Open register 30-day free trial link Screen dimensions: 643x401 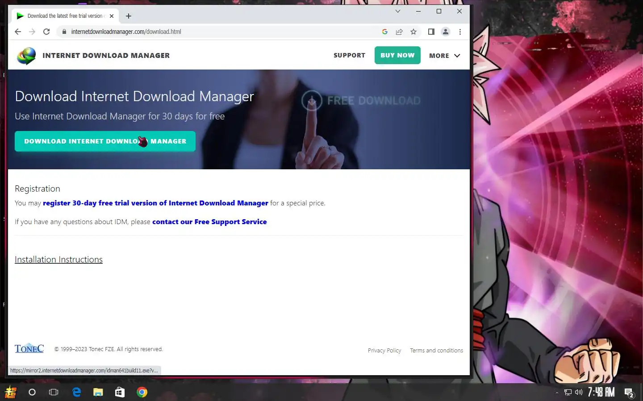click(155, 203)
